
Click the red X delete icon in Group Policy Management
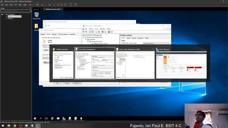tap(103, 32)
